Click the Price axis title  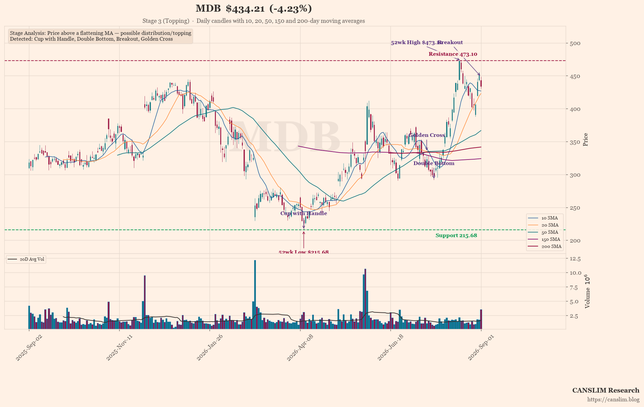(586, 140)
